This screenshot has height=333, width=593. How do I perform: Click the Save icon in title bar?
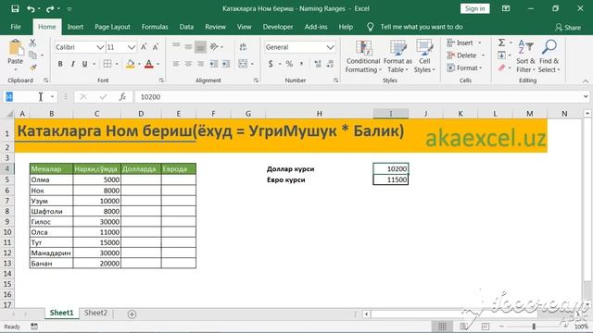pyautogui.click(x=15, y=8)
